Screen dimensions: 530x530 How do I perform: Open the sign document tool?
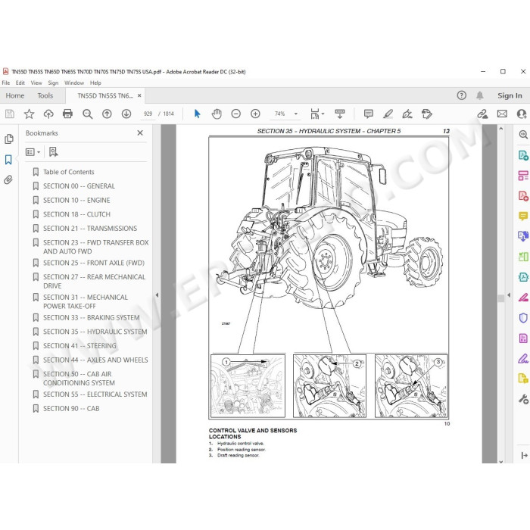407,114
